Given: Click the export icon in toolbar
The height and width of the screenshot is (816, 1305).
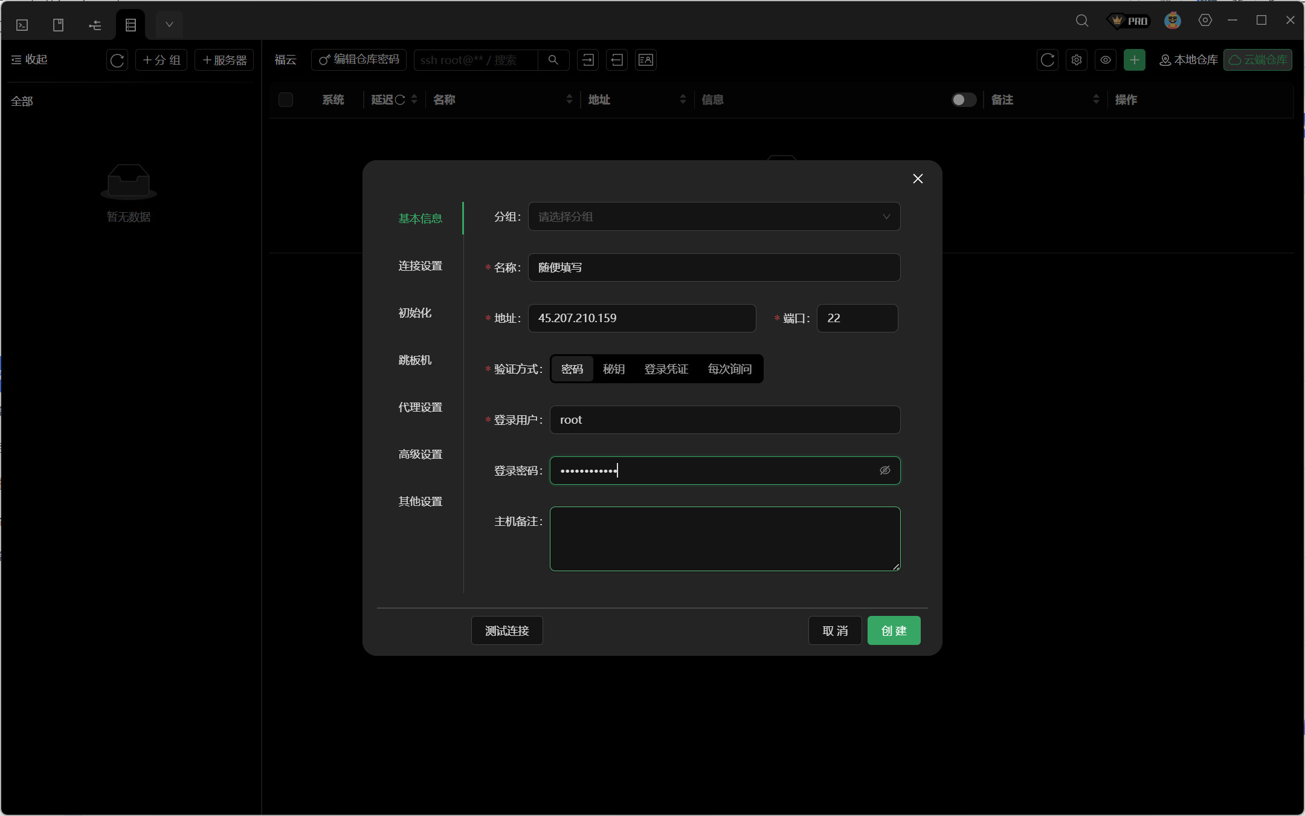Looking at the screenshot, I should tap(617, 60).
